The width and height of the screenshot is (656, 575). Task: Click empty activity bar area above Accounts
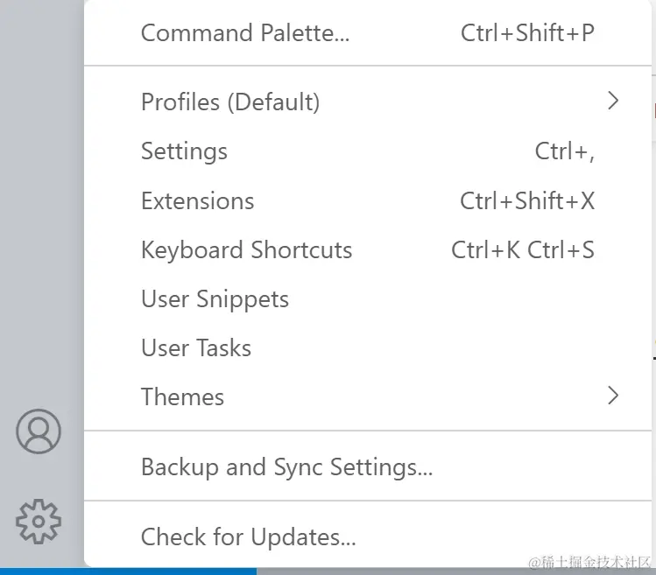pos(40,219)
